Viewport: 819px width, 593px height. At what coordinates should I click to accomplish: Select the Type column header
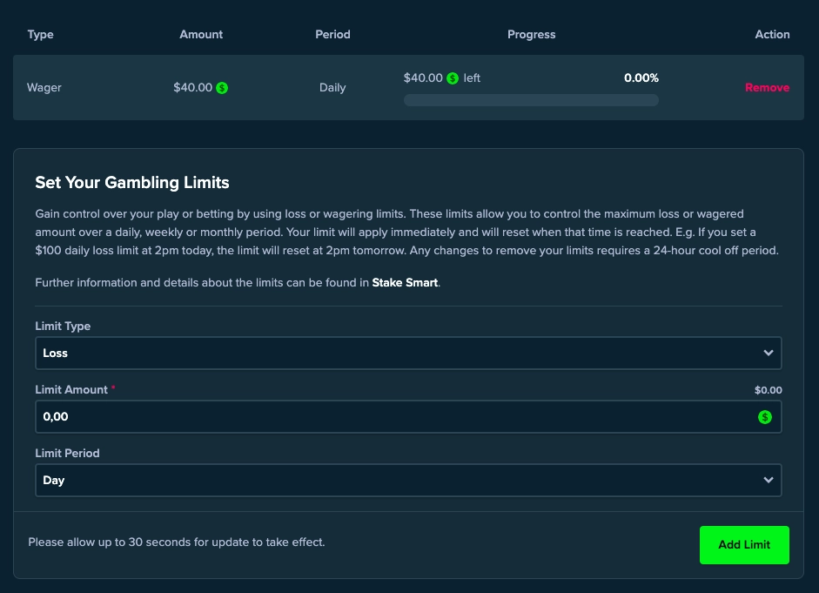(40, 35)
